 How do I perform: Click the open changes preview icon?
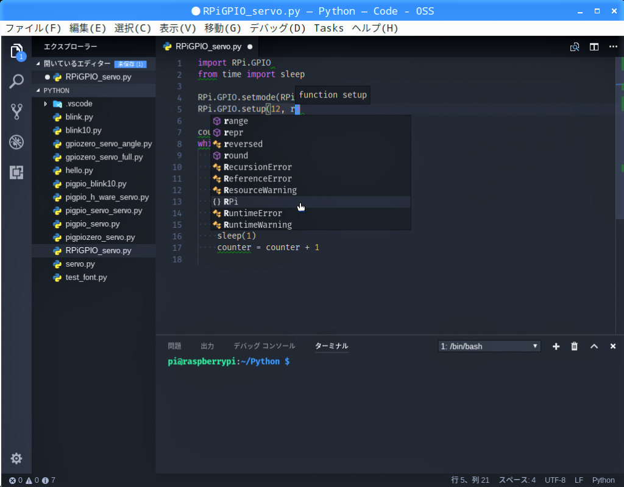tap(574, 47)
